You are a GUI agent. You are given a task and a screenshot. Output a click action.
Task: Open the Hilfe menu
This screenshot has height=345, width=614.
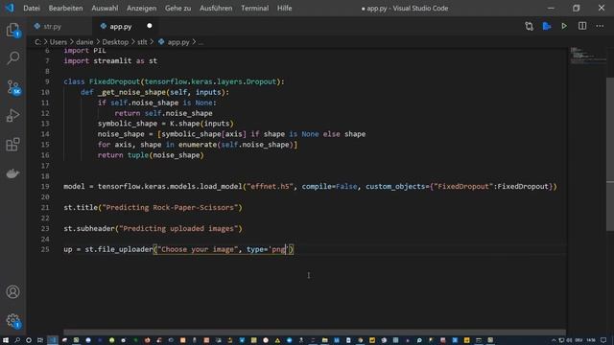point(284,9)
